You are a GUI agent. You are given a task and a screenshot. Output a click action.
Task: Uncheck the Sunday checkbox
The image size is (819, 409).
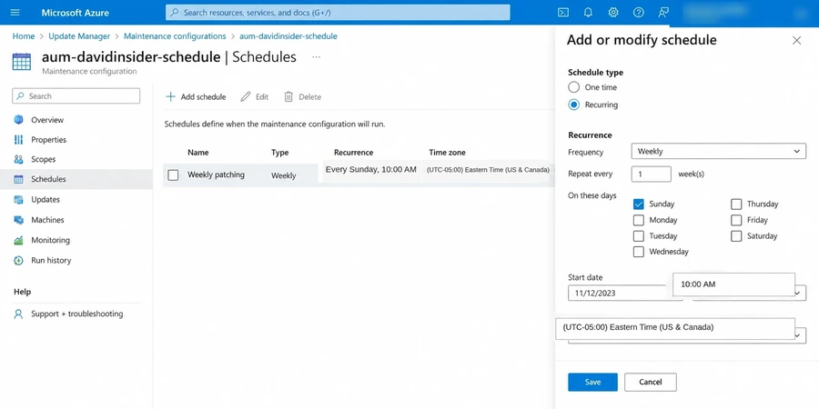pyautogui.click(x=638, y=204)
